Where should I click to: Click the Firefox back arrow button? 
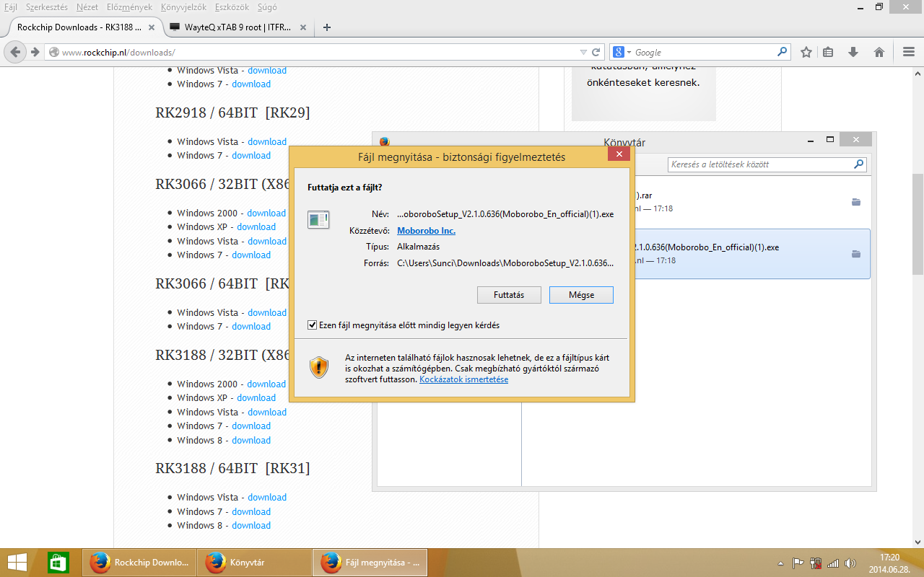[x=16, y=52]
